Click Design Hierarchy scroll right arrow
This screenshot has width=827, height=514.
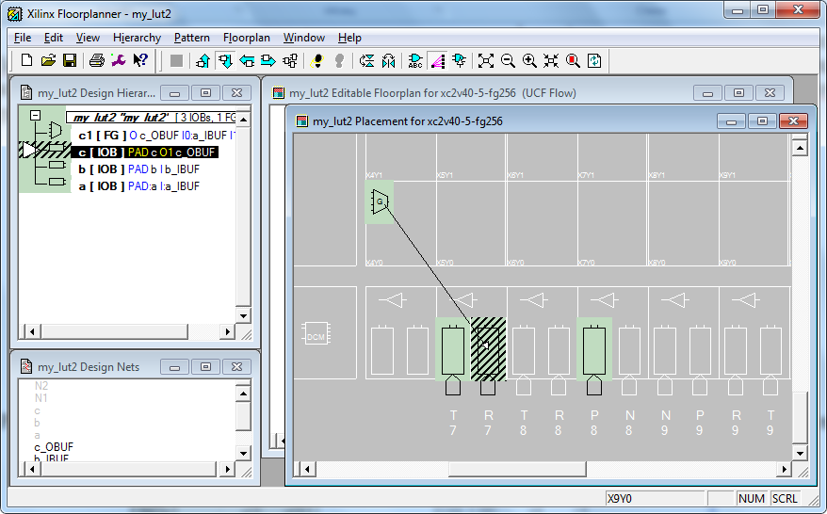227,331
